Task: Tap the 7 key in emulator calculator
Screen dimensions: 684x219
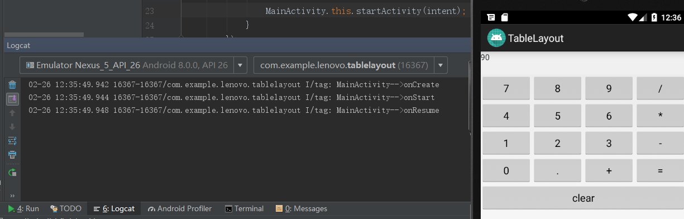Action: (x=506, y=88)
